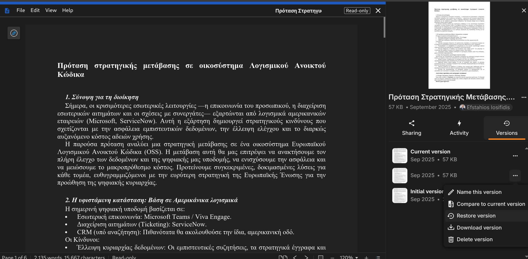Screen dimensions: 528x259
Task: Open the Edit menu
Action: click(35, 10)
